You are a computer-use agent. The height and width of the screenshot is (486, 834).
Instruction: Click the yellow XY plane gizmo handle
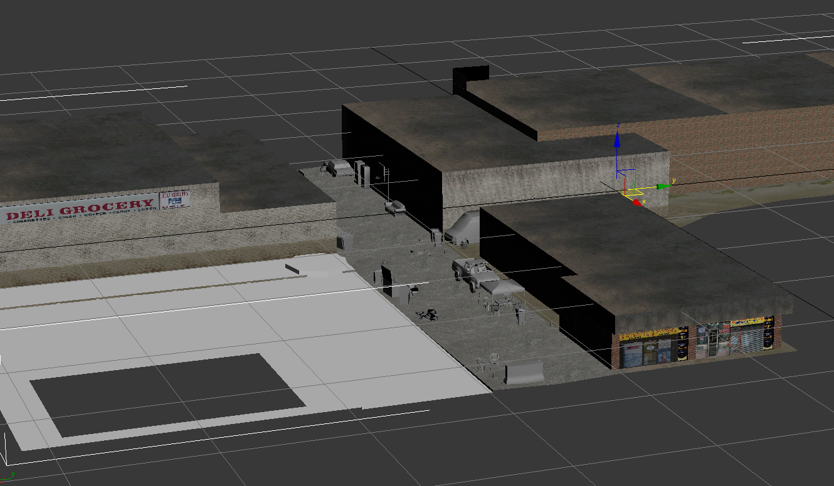click(628, 192)
